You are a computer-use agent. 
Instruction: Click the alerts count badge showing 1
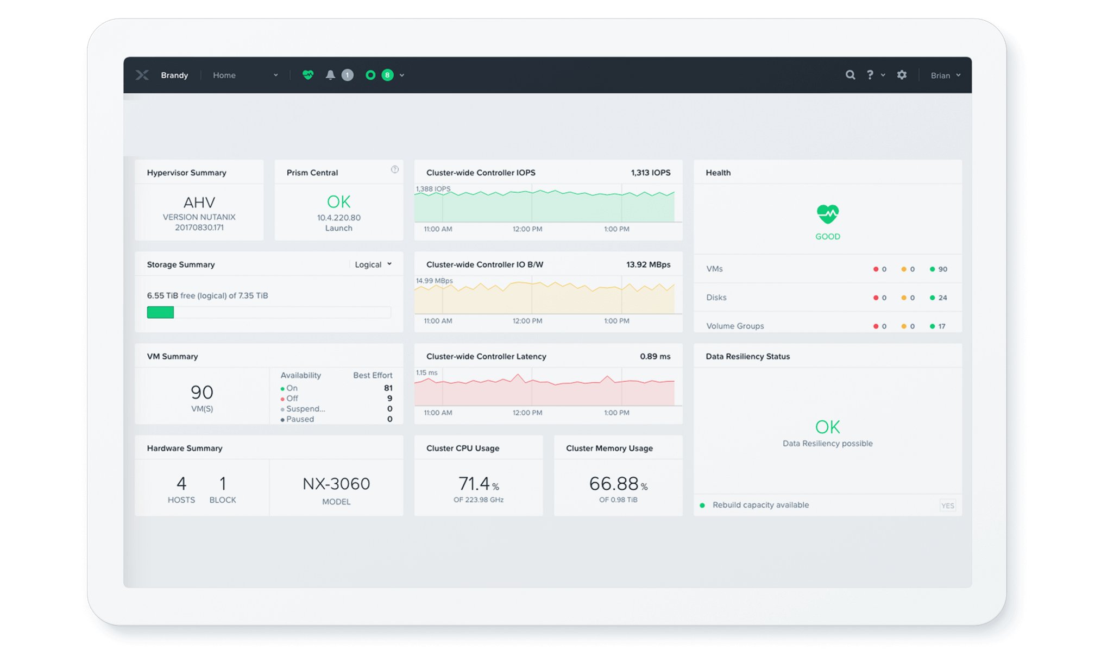pos(348,75)
